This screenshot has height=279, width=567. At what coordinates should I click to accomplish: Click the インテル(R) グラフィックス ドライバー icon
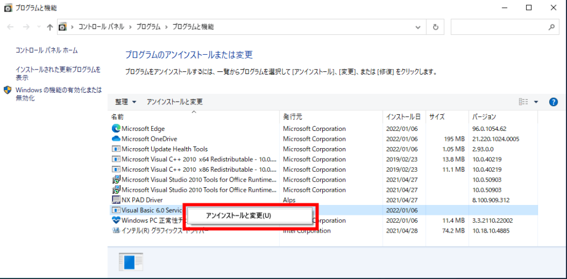116,230
